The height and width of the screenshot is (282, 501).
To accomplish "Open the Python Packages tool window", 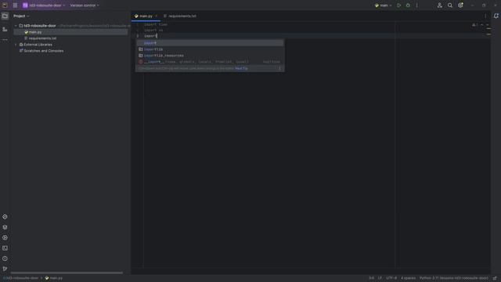I will pos(5,227).
